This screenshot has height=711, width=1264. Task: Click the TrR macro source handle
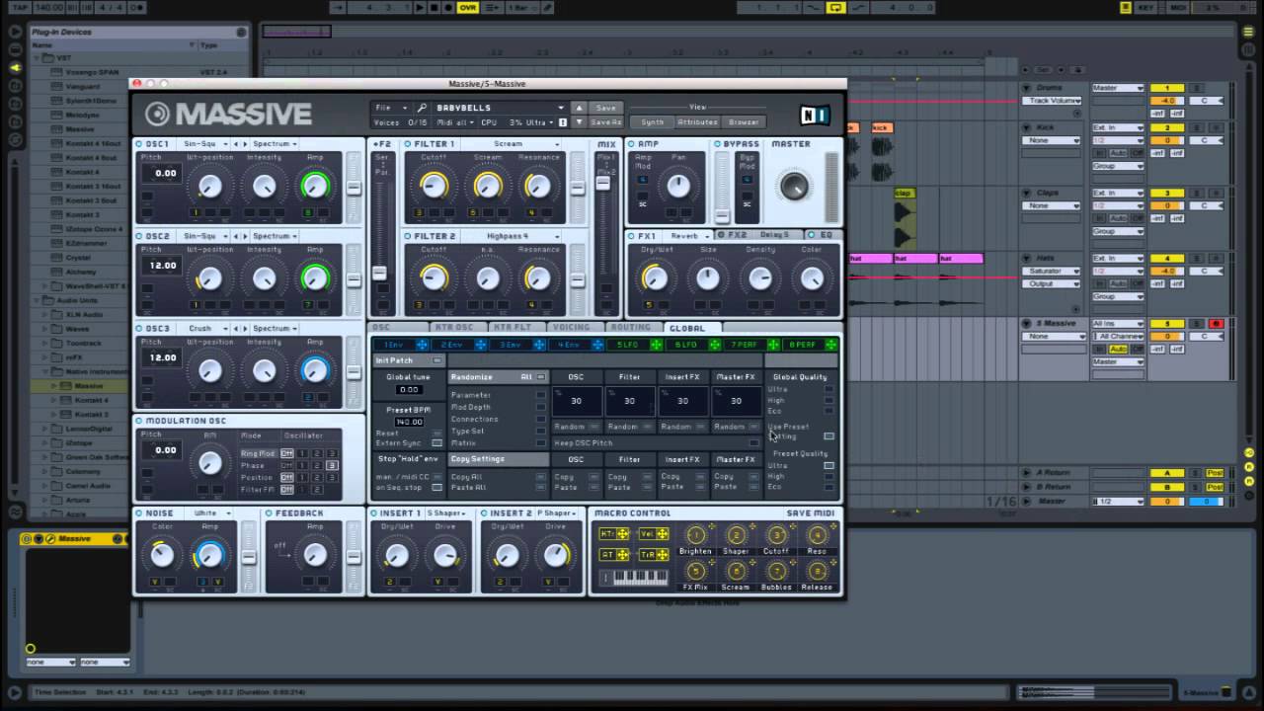click(653, 555)
